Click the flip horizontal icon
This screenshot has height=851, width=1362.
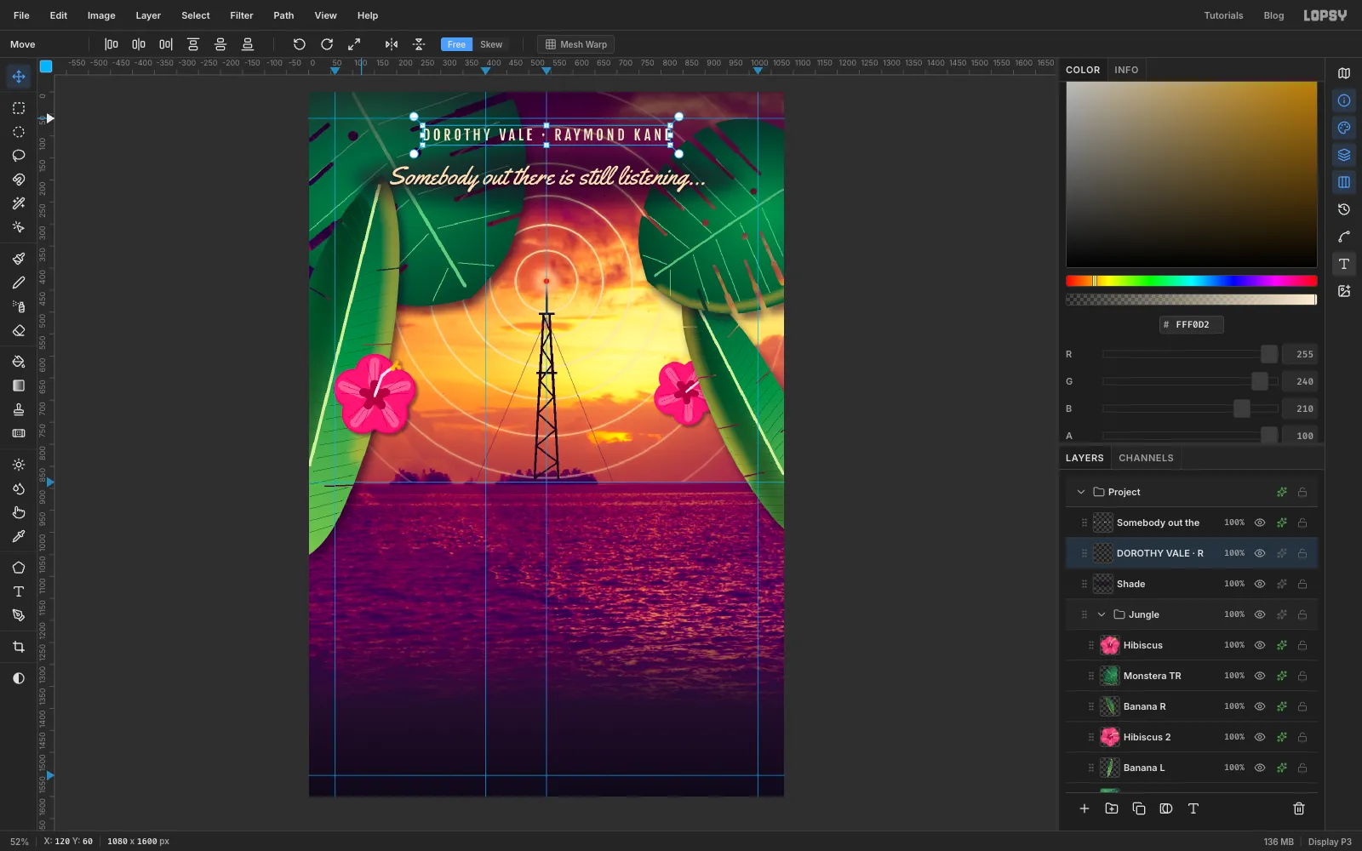click(392, 44)
